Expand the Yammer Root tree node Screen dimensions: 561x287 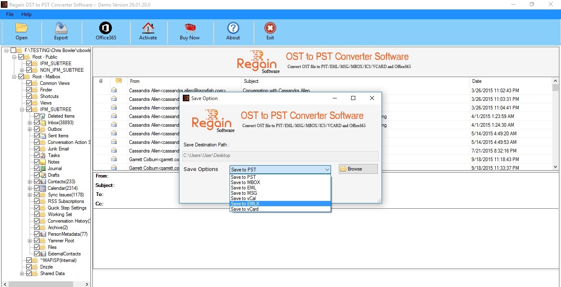(30, 241)
